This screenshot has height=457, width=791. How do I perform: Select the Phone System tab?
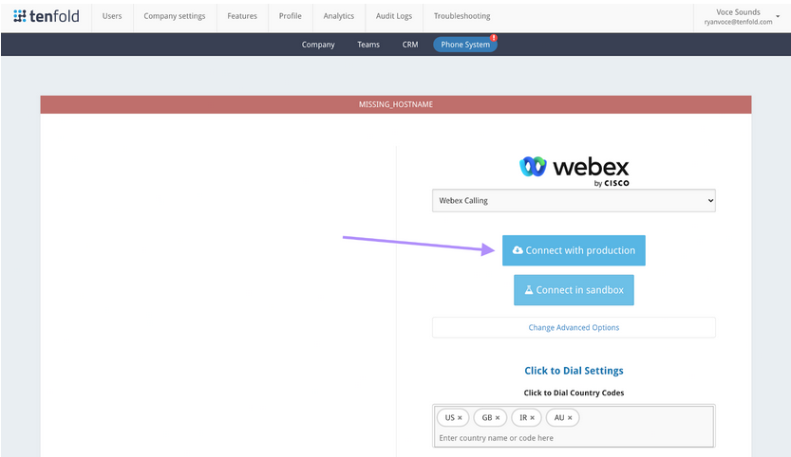465,45
